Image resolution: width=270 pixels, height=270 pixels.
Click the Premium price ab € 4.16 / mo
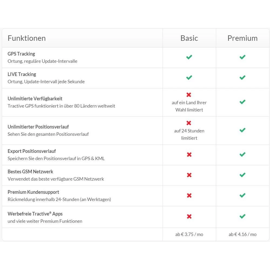(x=242, y=234)
